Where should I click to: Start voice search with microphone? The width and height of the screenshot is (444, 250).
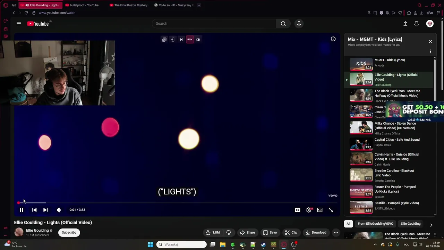pos(299,24)
